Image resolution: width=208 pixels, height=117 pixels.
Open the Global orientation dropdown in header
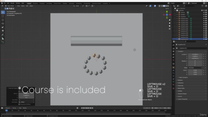point(77,6)
